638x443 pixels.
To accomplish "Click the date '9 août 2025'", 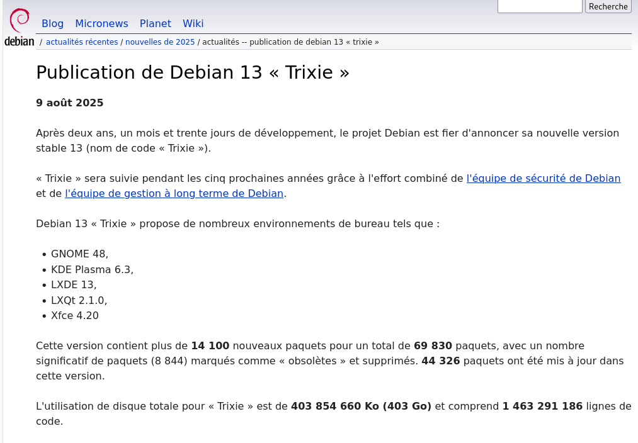I will tap(69, 103).
